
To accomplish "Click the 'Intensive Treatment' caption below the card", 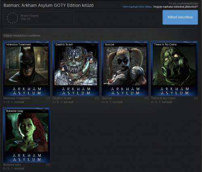I will 17,98.
